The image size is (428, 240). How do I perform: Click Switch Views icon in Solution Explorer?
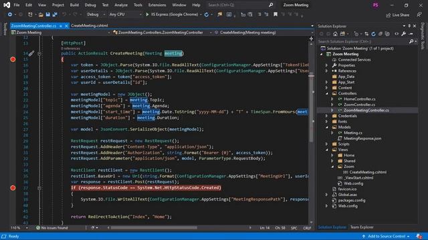pos(342,34)
